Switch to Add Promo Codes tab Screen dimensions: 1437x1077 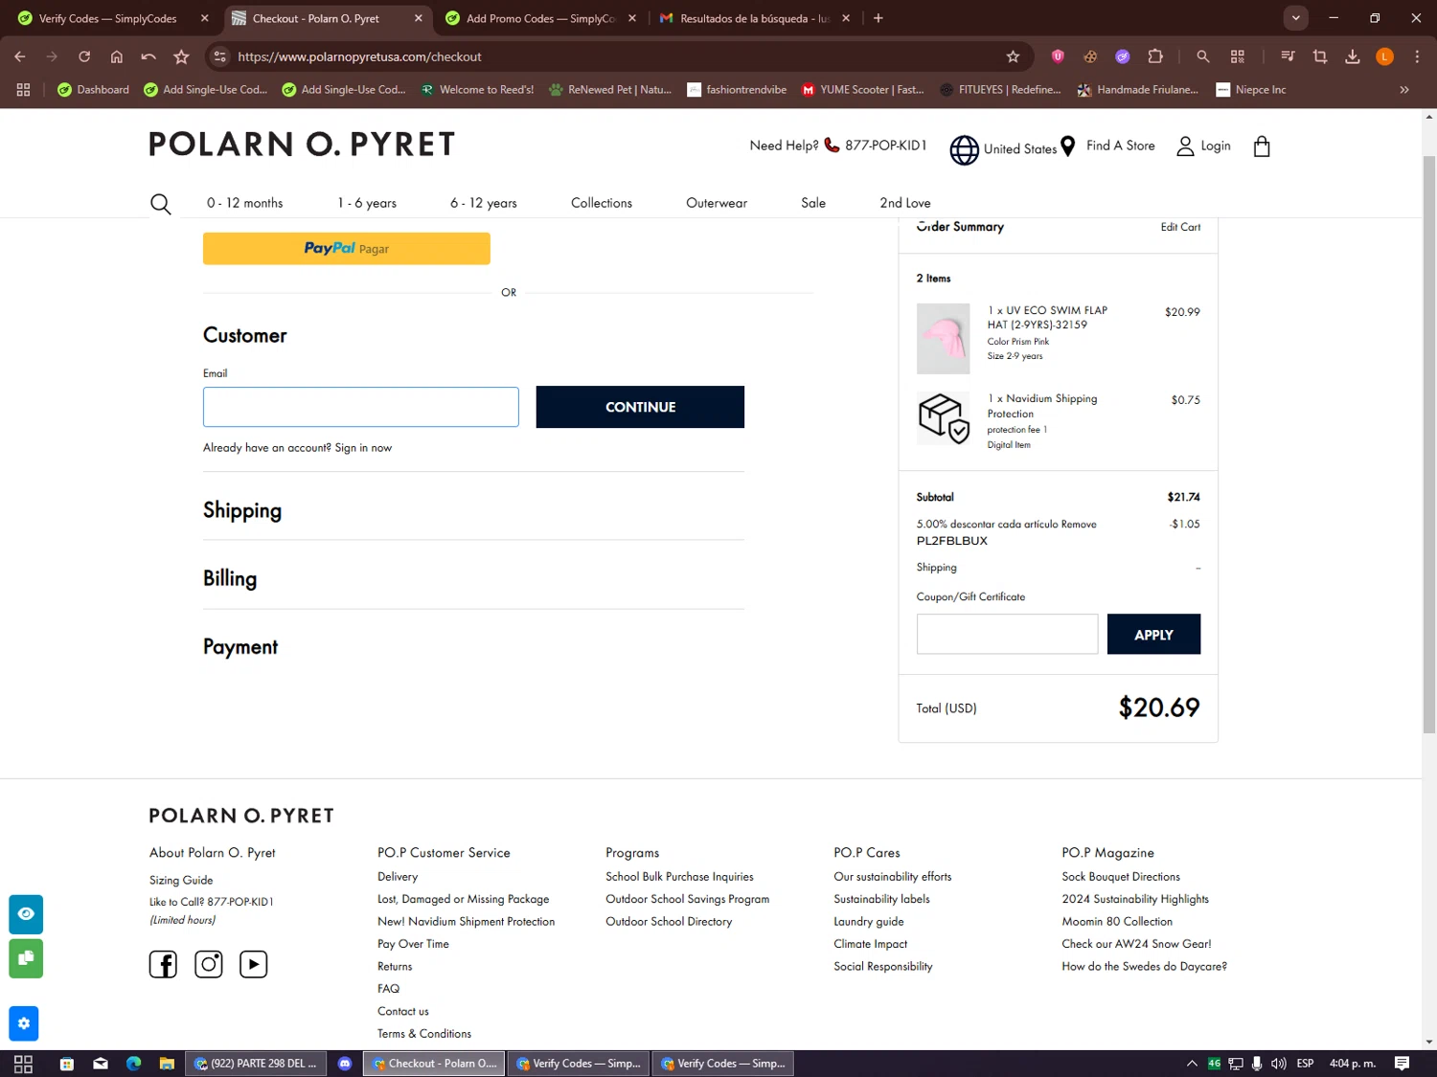(x=540, y=18)
